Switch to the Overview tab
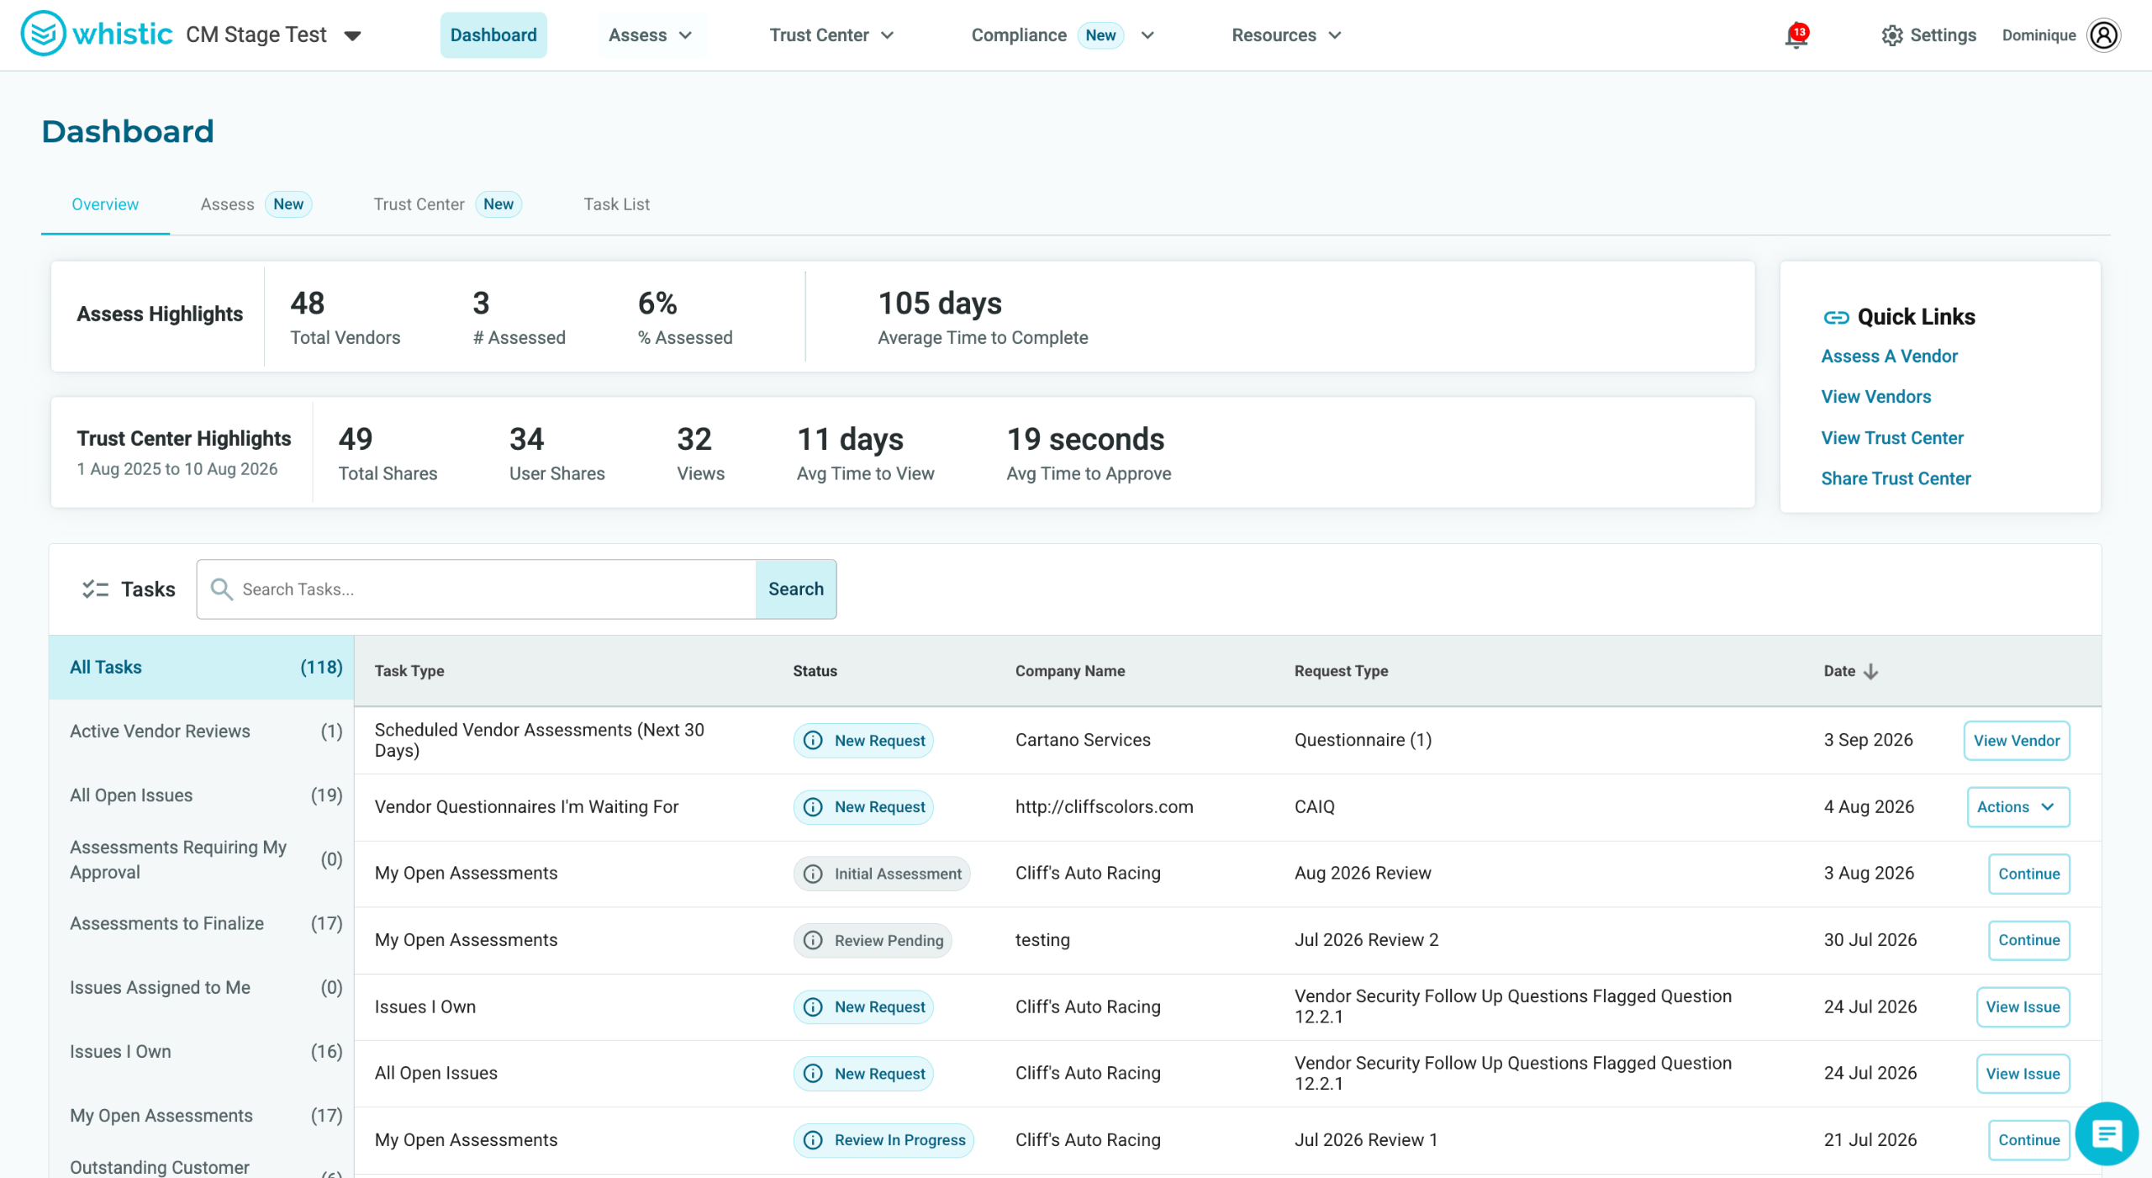 click(x=105, y=204)
